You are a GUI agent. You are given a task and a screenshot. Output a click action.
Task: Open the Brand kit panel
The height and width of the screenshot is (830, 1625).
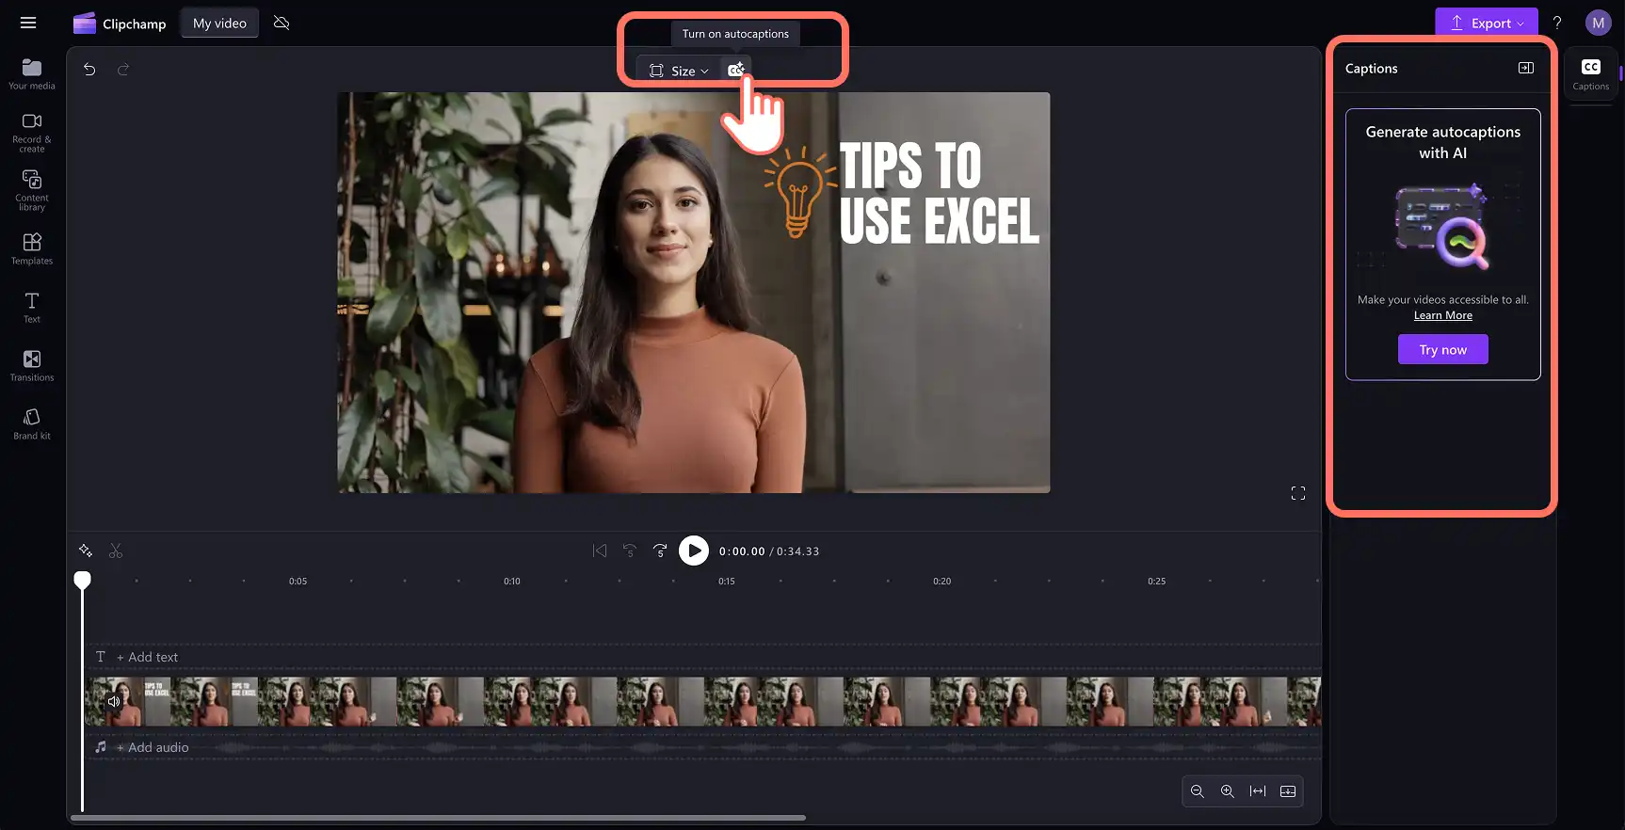[x=32, y=424]
